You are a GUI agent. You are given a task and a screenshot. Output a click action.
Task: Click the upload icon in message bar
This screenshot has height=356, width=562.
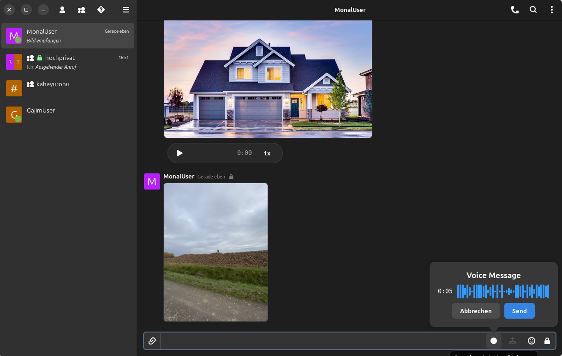coord(513,341)
